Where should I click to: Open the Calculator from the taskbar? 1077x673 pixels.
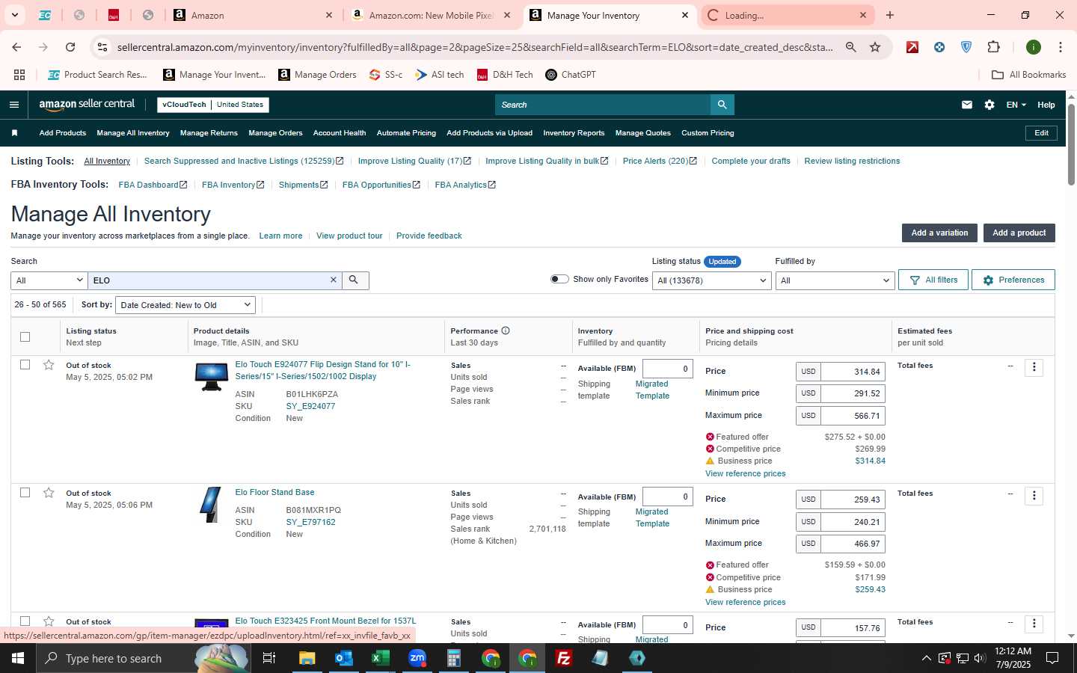(453, 658)
